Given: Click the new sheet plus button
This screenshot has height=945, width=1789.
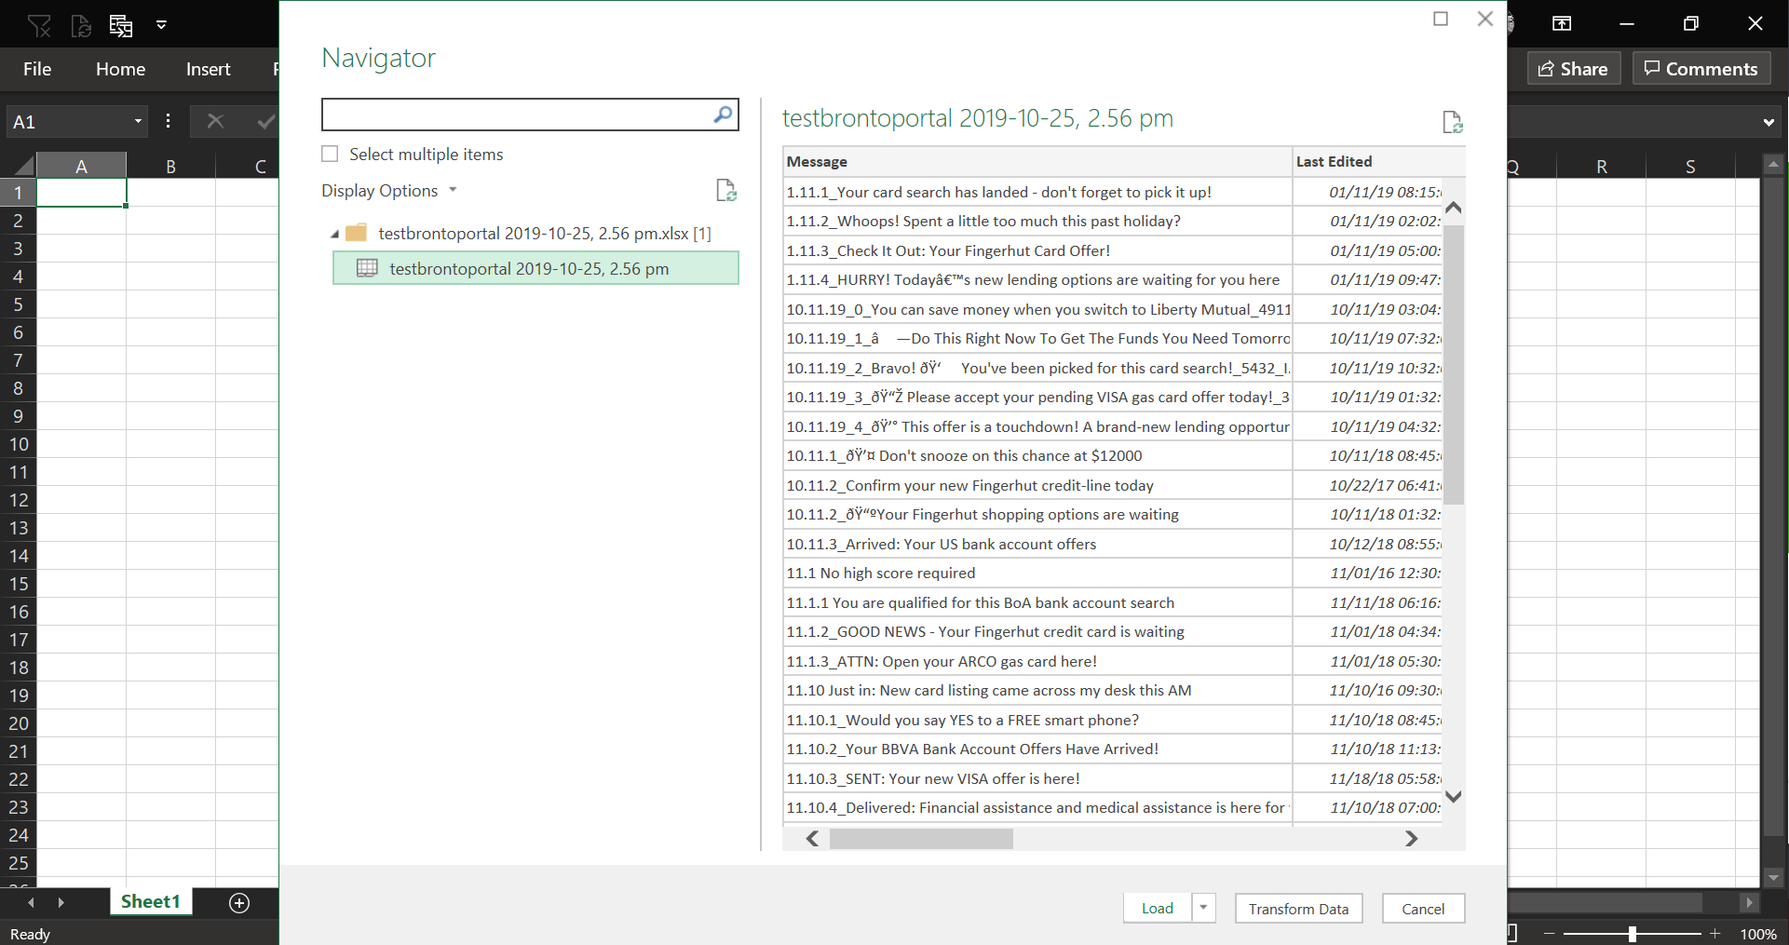Looking at the screenshot, I should click(239, 903).
